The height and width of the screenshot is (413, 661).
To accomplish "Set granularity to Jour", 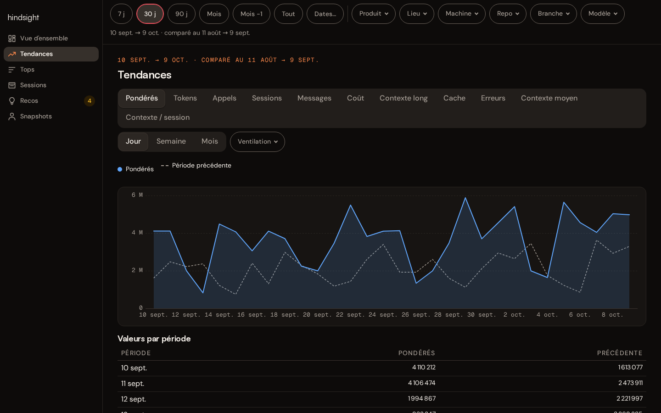I will pyautogui.click(x=133, y=141).
